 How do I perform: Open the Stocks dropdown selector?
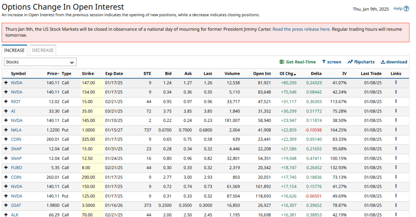tap(40, 62)
